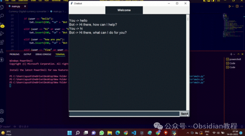Open the Go menu in VS Code
Viewport: 245px width, 136px height.
(40, 1)
